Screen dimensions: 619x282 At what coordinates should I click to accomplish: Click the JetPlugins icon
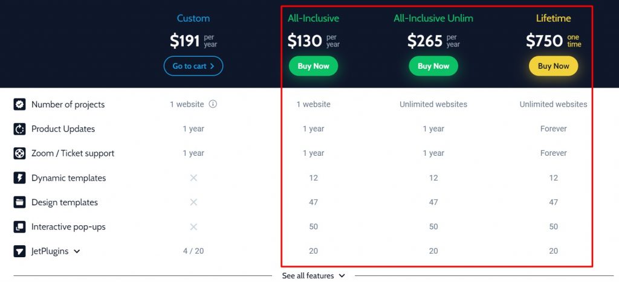pyautogui.click(x=19, y=251)
